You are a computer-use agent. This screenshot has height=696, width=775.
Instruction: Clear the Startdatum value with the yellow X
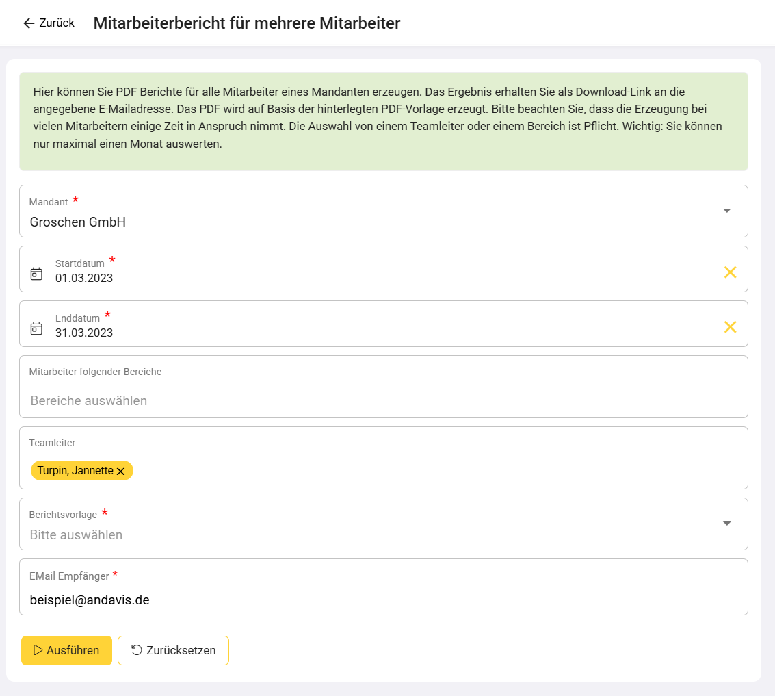[x=730, y=272]
